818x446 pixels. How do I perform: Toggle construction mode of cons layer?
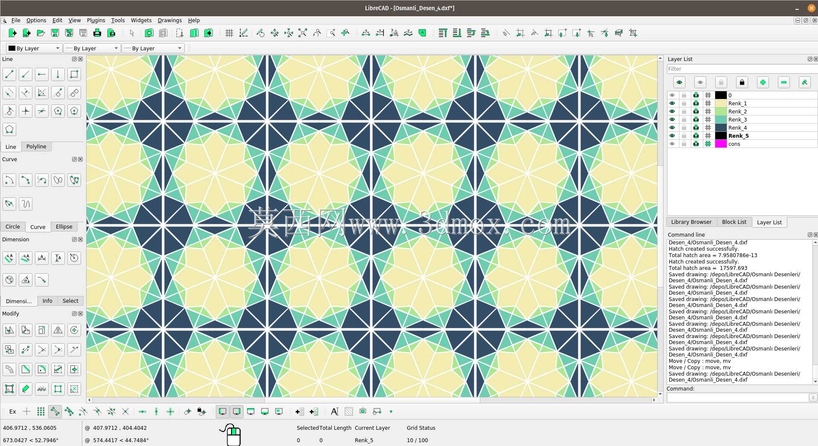[708, 144]
